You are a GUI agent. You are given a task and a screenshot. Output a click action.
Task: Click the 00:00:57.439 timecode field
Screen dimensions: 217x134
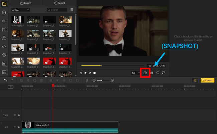(157, 66)
